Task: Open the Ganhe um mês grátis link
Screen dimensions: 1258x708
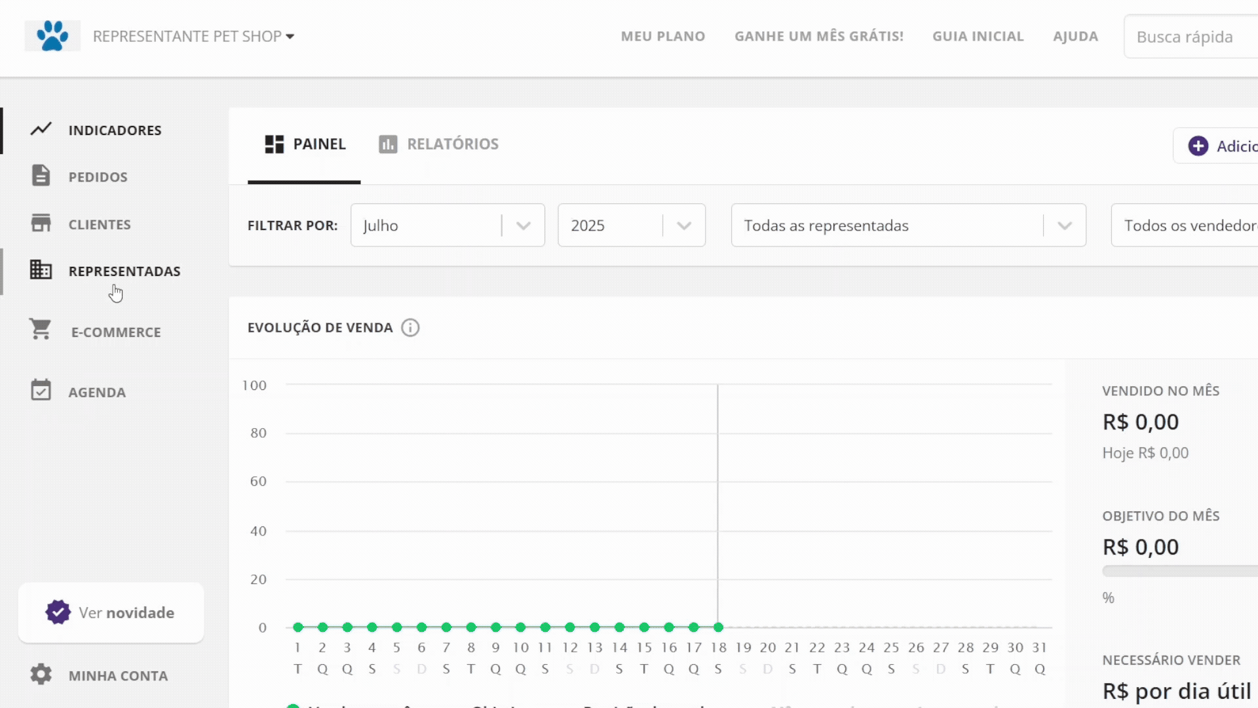Action: tap(818, 37)
